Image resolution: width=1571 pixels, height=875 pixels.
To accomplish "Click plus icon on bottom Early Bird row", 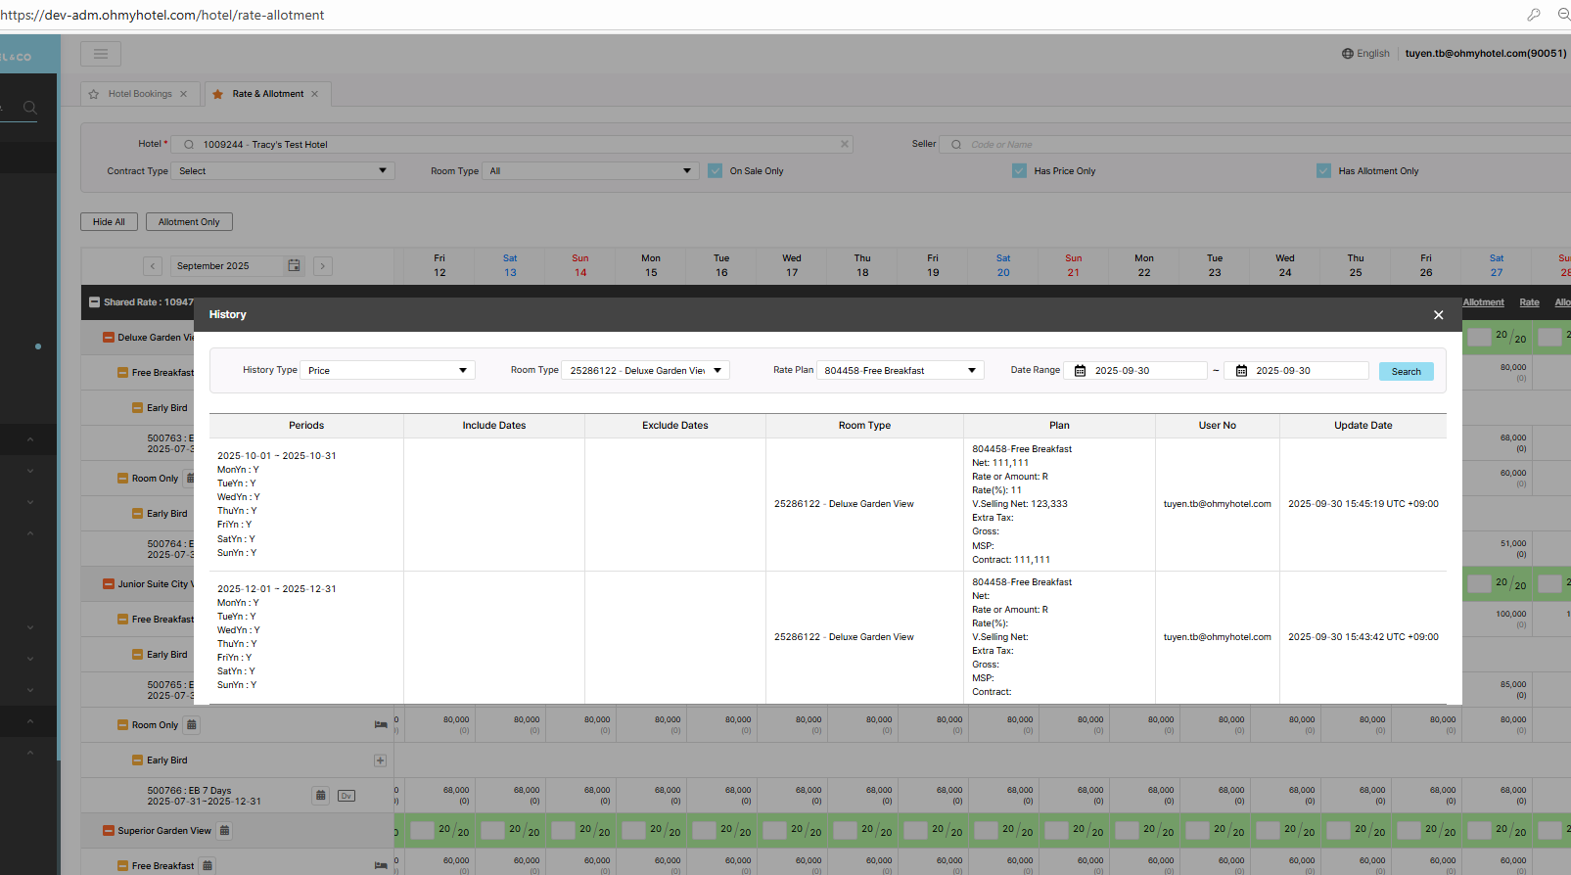I will [x=380, y=760].
